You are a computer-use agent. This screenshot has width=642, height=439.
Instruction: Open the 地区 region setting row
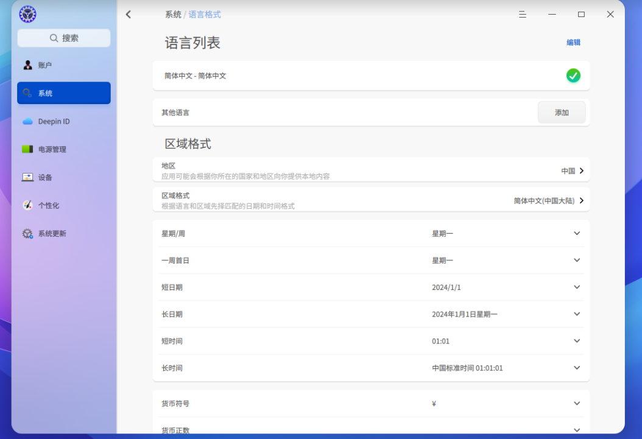[x=370, y=170]
